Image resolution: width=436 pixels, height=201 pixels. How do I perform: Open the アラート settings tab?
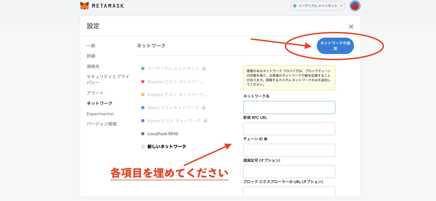[x=95, y=93]
